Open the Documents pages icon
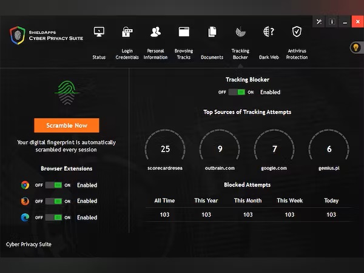364x273 pixels. tap(212, 32)
